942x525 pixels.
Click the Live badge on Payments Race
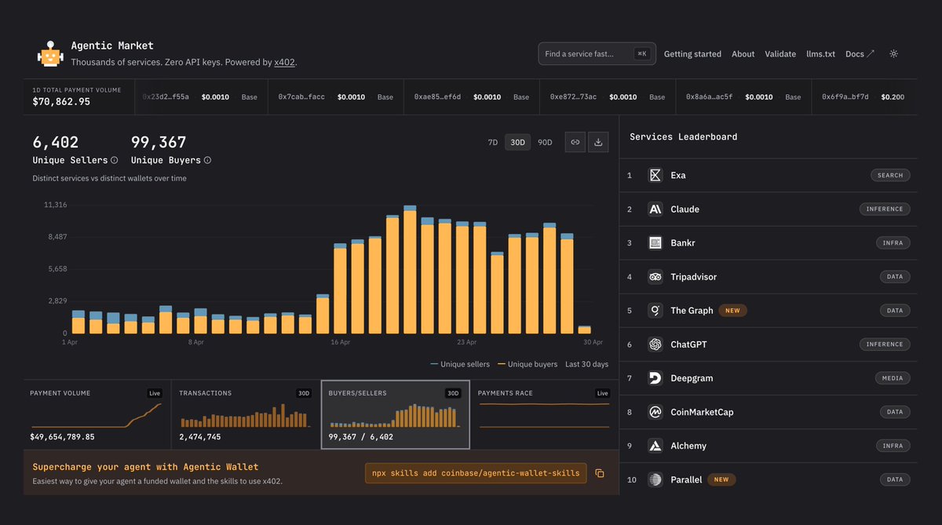coord(602,393)
